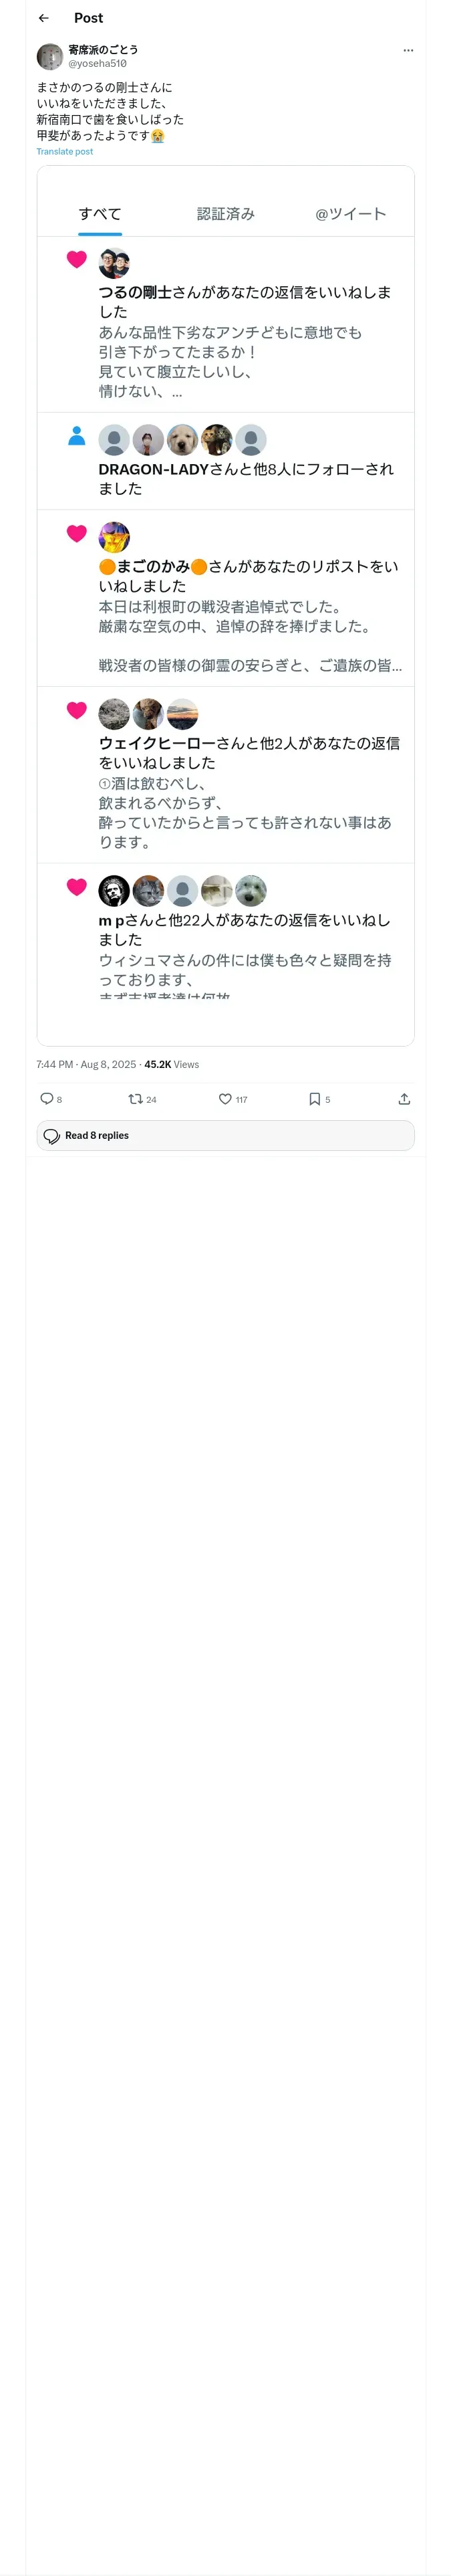This screenshot has height=2576, width=451.
Task: Click the blue follower person icon
Action: point(77,436)
